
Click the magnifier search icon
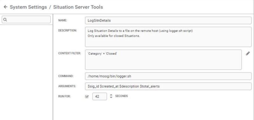[x=5, y=20]
